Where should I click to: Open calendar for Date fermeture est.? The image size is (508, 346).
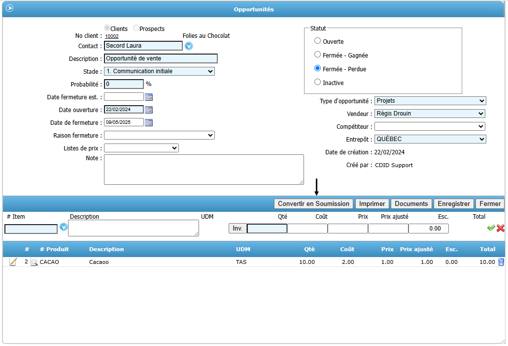pyautogui.click(x=149, y=97)
